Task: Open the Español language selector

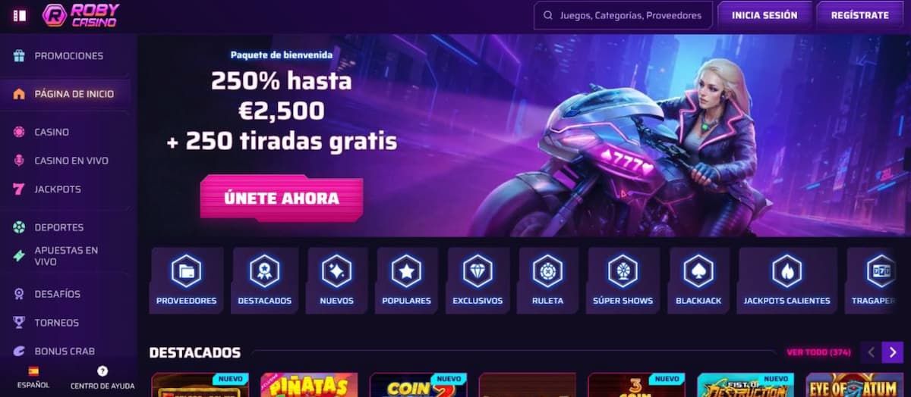Action: click(33, 377)
